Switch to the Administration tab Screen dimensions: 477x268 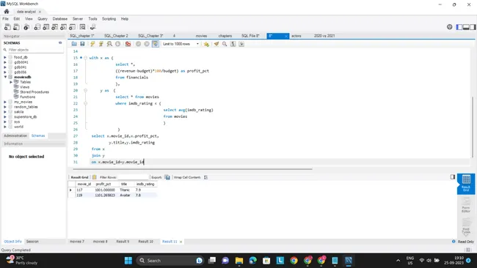(15, 135)
